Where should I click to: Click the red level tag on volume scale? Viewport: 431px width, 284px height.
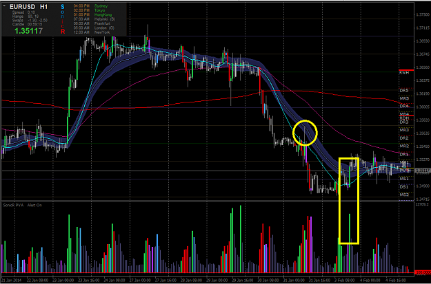click(x=422, y=272)
